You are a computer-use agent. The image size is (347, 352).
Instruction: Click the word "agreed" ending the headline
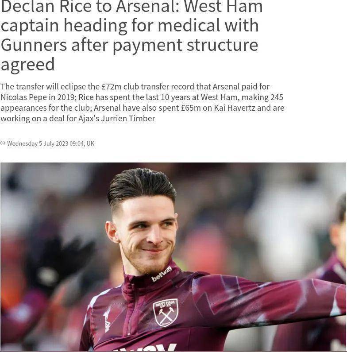click(28, 65)
